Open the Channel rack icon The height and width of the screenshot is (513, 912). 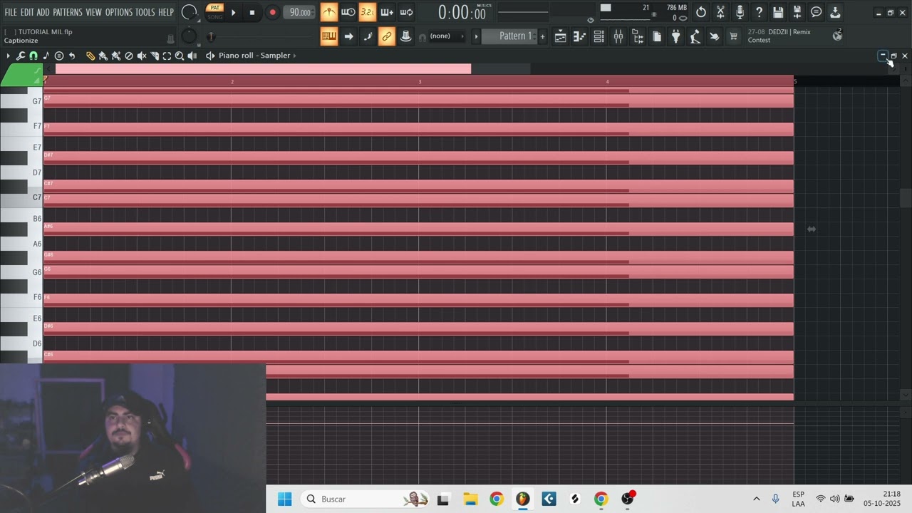599,37
